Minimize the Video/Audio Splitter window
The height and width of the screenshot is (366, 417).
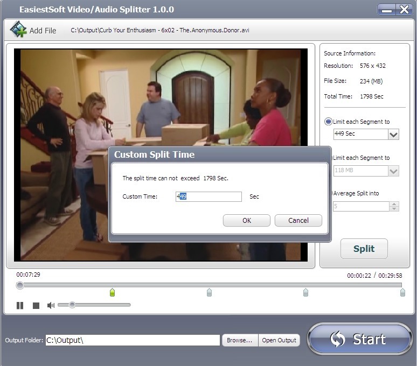click(x=386, y=10)
